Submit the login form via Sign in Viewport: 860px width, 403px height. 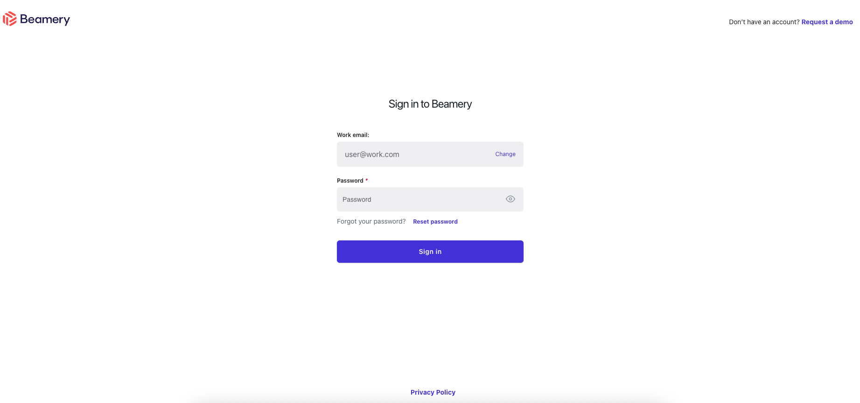[430, 252]
